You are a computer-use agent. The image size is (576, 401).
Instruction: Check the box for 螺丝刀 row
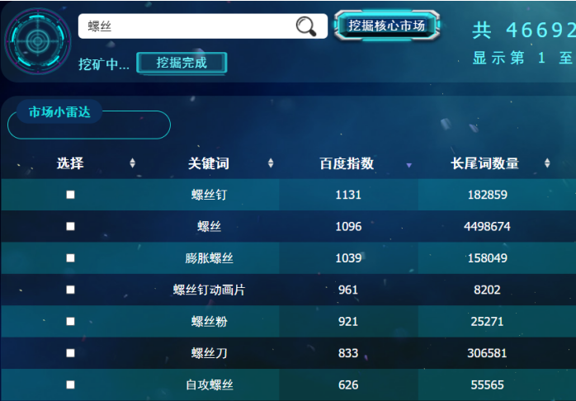click(70, 353)
